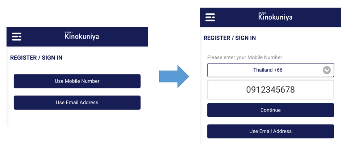The height and width of the screenshot is (150, 346).
Task: Tap the Continue button
Action: tap(271, 110)
